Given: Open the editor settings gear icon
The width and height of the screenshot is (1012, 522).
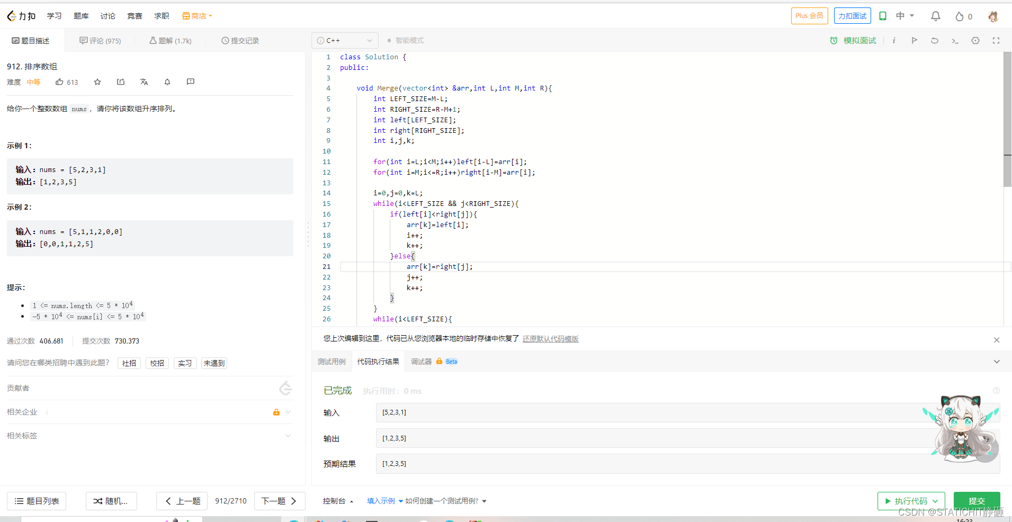Looking at the screenshot, I should tap(975, 40).
